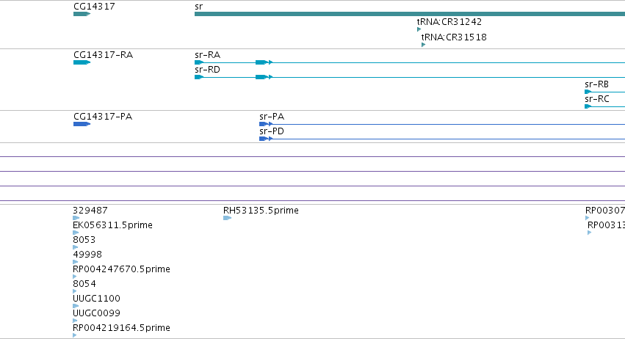This screenshot has width=625, height=339.
Task: Select the RP004219164.5prime arrow marker
Action: click(74, 335)
